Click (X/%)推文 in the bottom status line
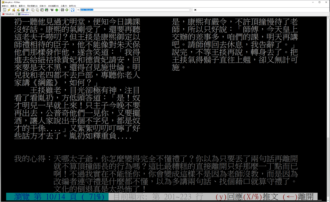 [260, 197]
